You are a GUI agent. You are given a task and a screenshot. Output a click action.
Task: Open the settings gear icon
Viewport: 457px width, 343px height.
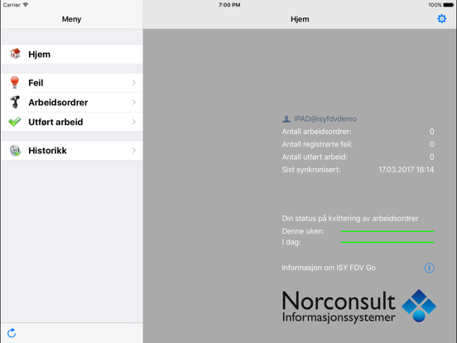point(441,19)
